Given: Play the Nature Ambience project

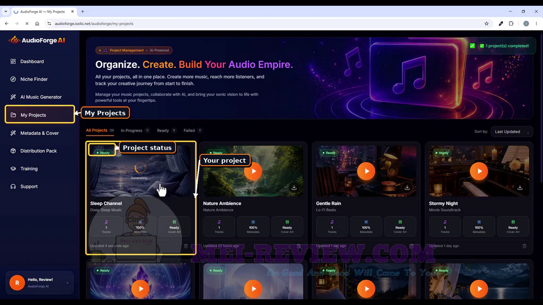Looking at the screenshot, I should click(253, 171).
